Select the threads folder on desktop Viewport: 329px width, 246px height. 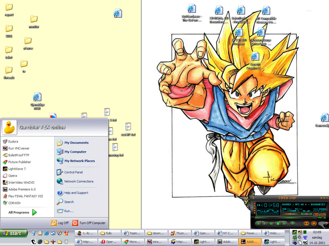point(9,73)
